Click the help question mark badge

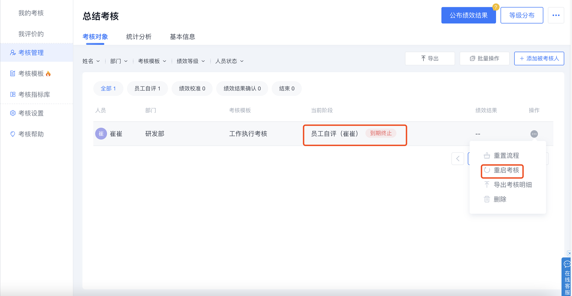(x=495, y=7)
